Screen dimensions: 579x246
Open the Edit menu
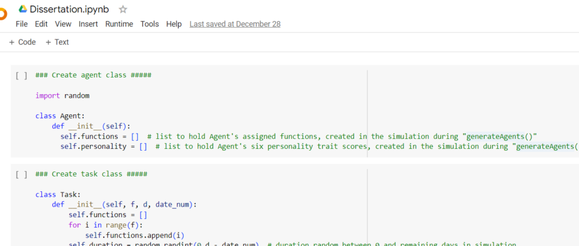click(41, 24)
